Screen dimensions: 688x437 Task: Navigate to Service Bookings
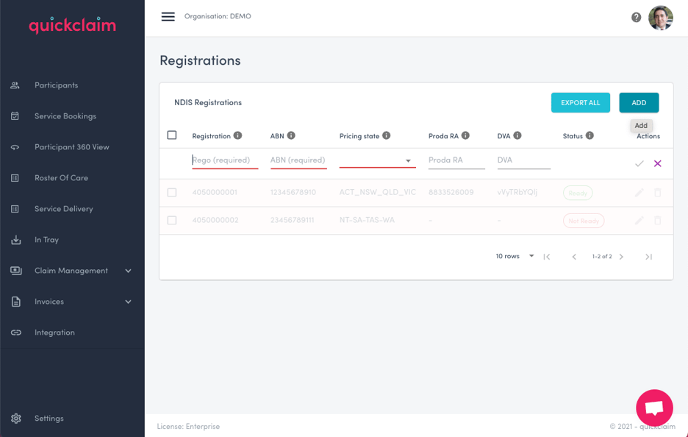65,116
